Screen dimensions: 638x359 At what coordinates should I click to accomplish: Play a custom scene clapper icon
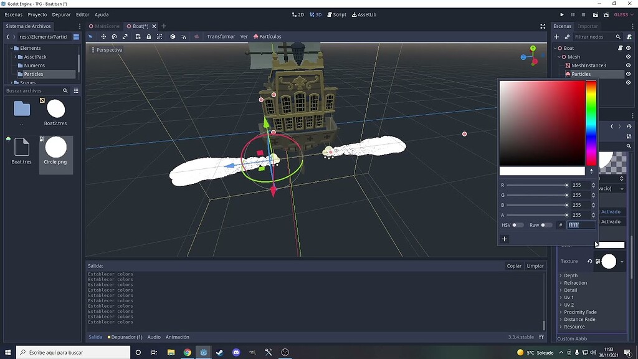(606, 15)
